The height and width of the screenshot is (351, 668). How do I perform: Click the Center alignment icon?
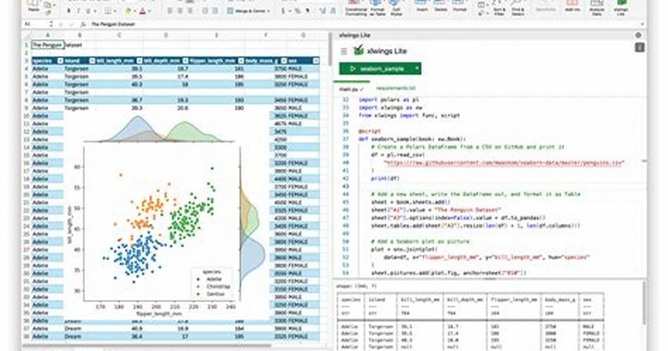coord(180,11)
